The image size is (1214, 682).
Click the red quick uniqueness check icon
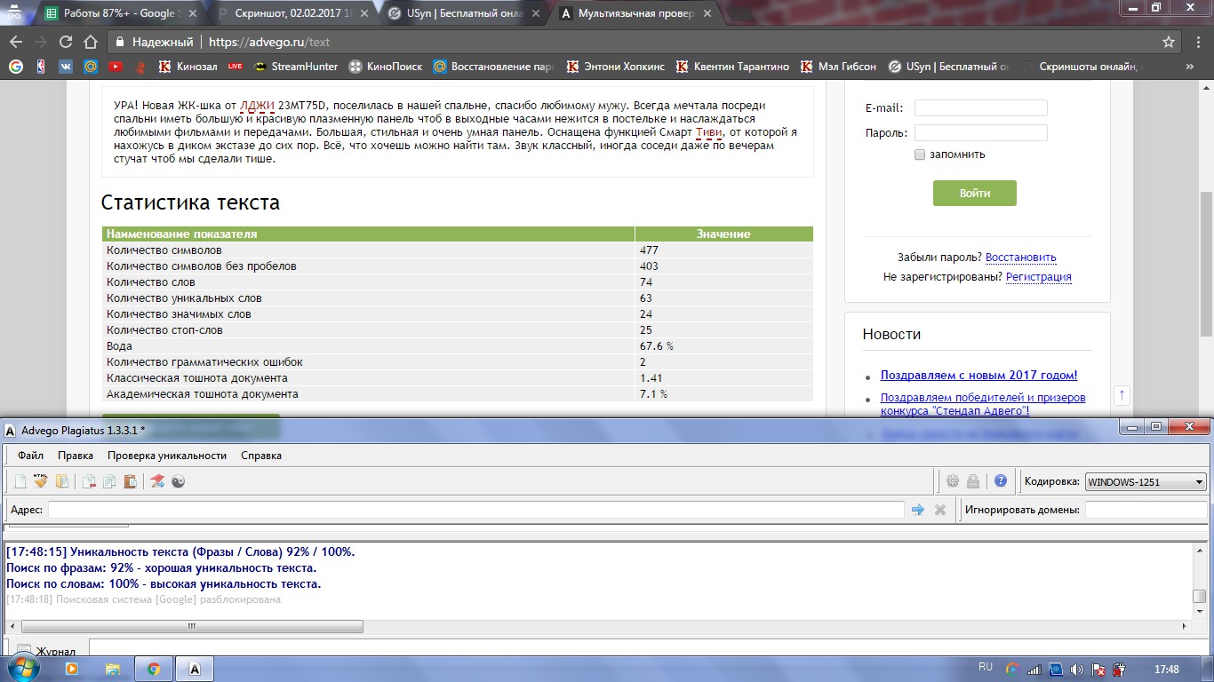(x=157, y=481)
